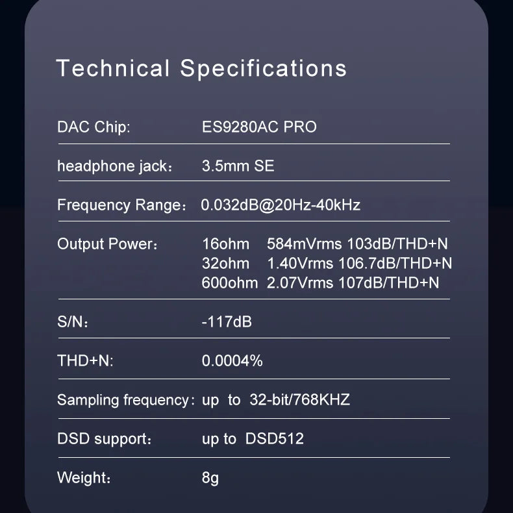Click the 32ohm 1.40Vrms output line
This screenshot has width=513, height=513.
[x=327, y=264]
